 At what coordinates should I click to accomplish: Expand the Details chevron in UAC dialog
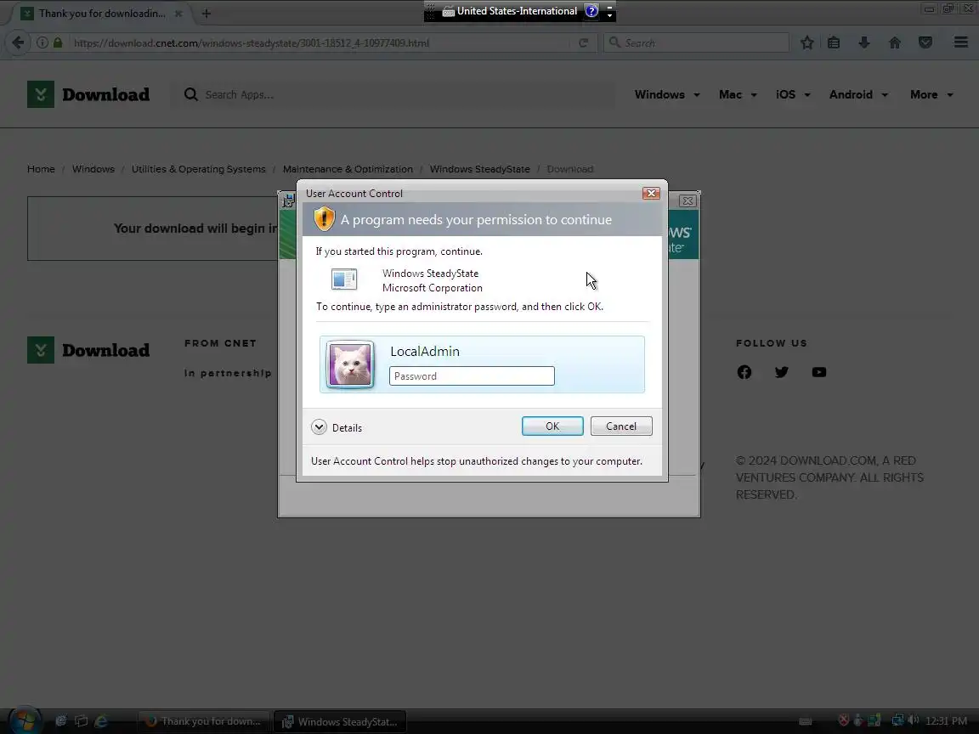pyautogui.click(x=319, y=427)
